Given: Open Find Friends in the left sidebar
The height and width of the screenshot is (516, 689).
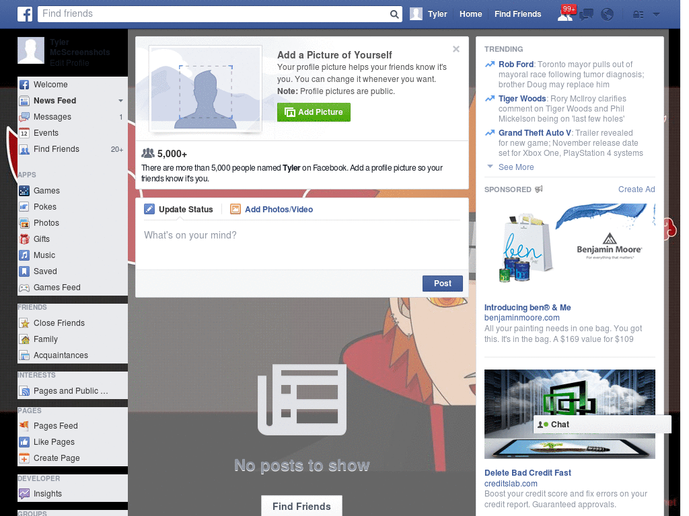Looking at the screenshot, I should pyautogui.click(x=73, y=149).
